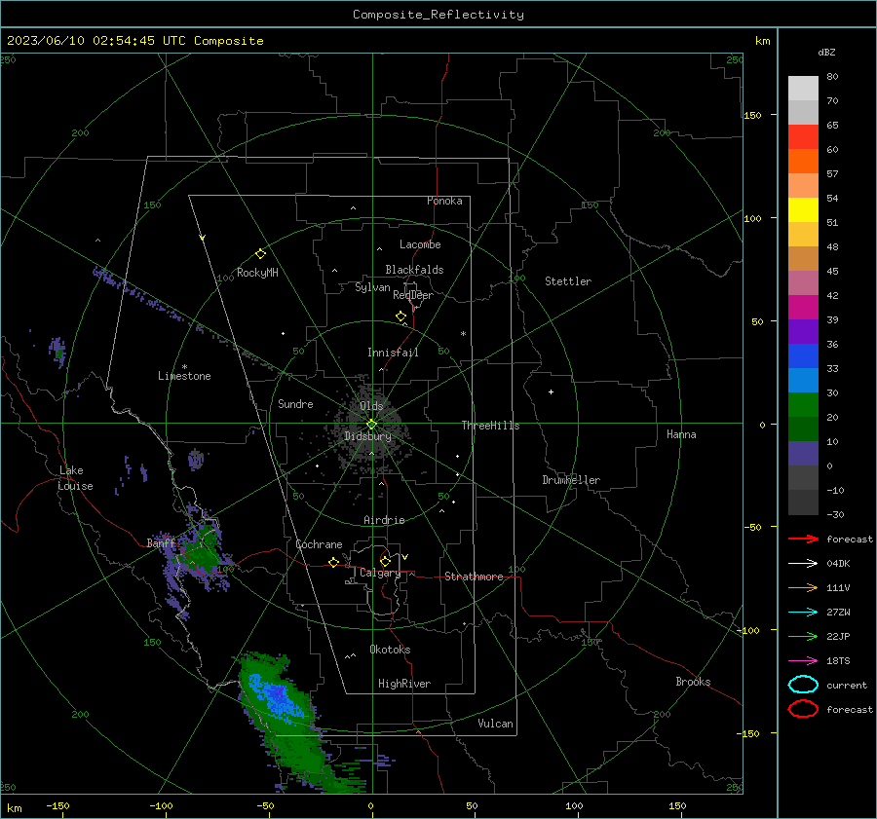Click the yellow diamond marker south of RedDeer
The width and height of the screenshot is (877, 819).
(x=401, y=316)
